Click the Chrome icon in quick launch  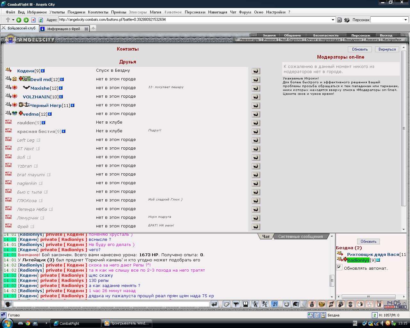pos(28,323)
